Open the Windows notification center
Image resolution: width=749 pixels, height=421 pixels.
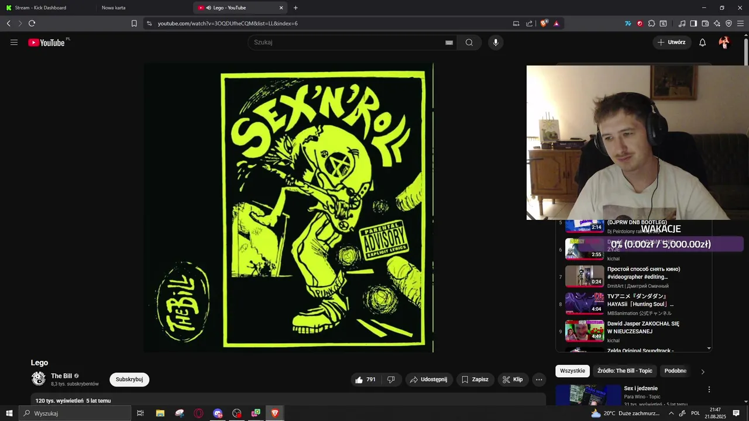[x=736, y=413]
